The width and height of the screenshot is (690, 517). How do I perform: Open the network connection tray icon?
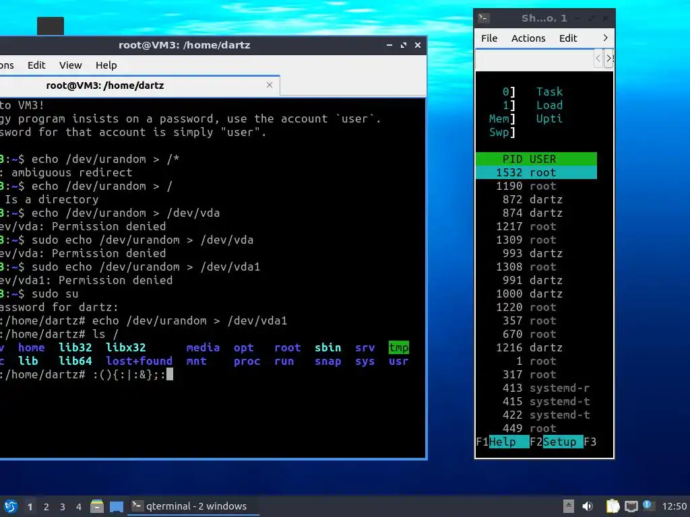point(631,506)
